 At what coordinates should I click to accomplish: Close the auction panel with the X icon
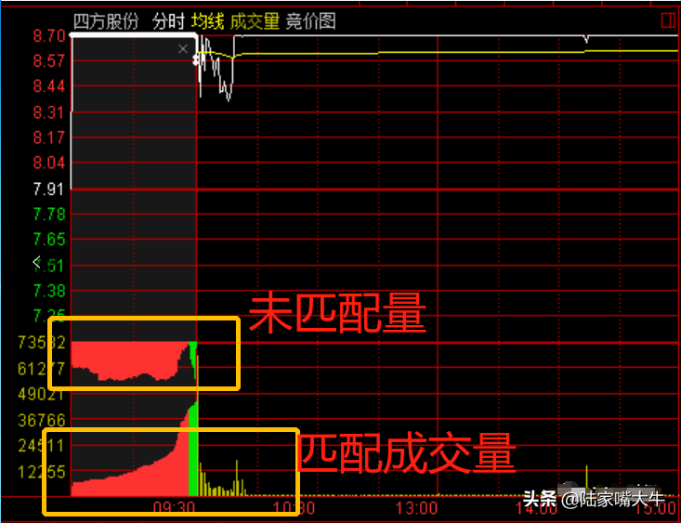tap(183, 49)
